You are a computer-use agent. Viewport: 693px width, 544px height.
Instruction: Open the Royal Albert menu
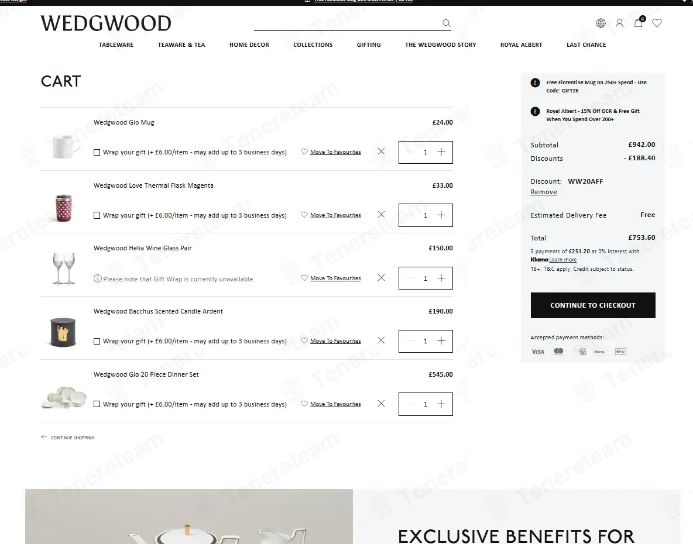[521, 44]
